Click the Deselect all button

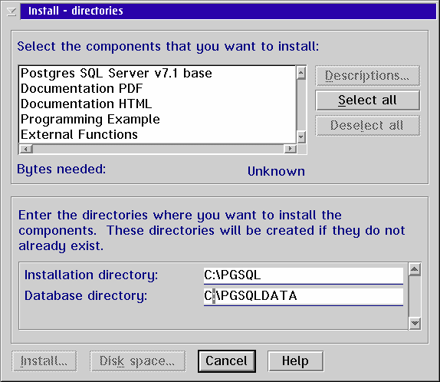(x=368, y=126)
